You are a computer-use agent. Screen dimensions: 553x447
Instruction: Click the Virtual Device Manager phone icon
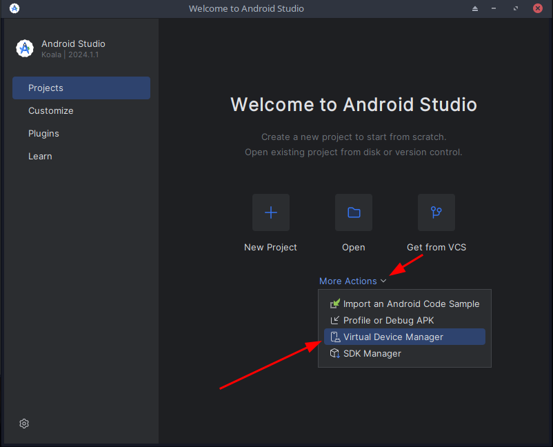(x=335, y=337)
